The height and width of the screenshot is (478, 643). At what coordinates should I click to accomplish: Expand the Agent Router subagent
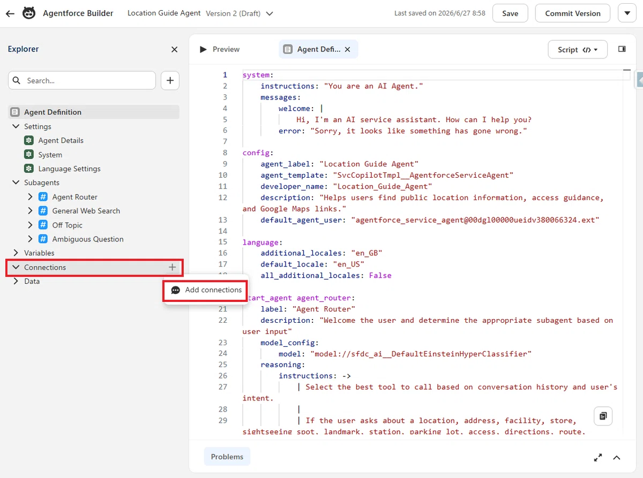30,197
